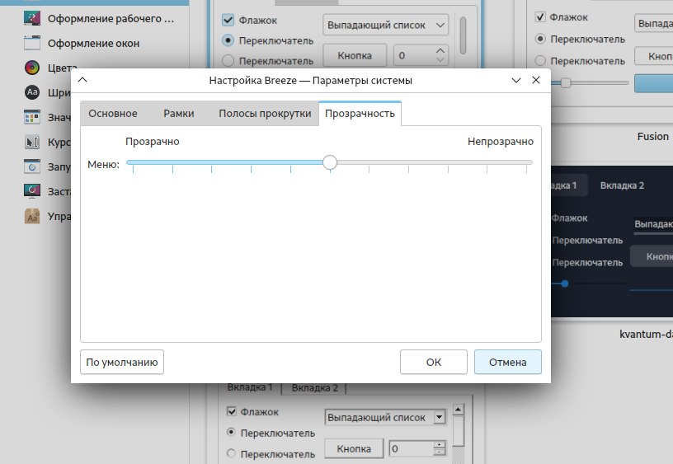
Task: Select the unchecked Переключатель in Fusion preview
Action: point(540,61)
